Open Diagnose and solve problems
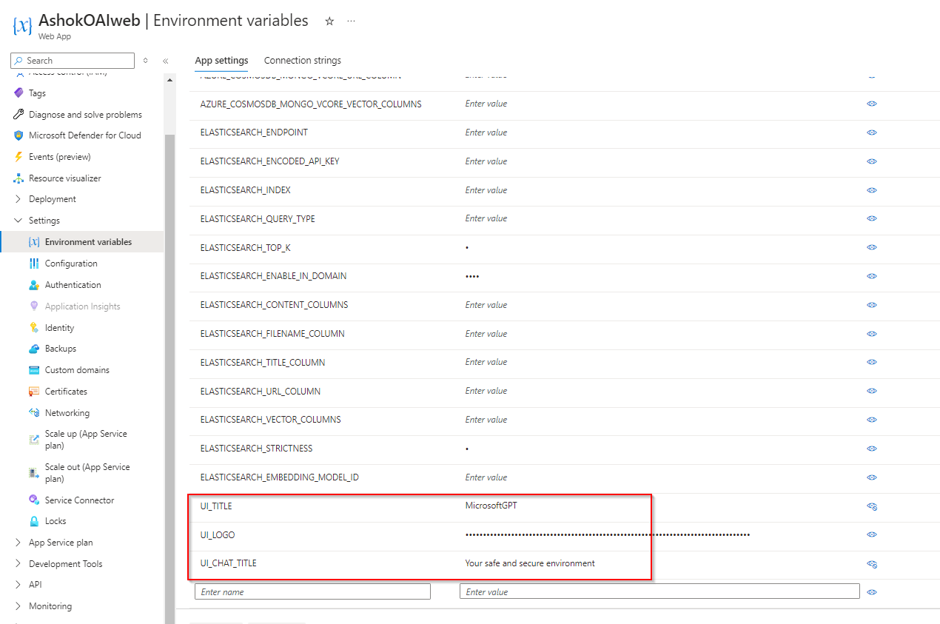The height and width of the screenshot is (624, 940). [x=85, y=115]
